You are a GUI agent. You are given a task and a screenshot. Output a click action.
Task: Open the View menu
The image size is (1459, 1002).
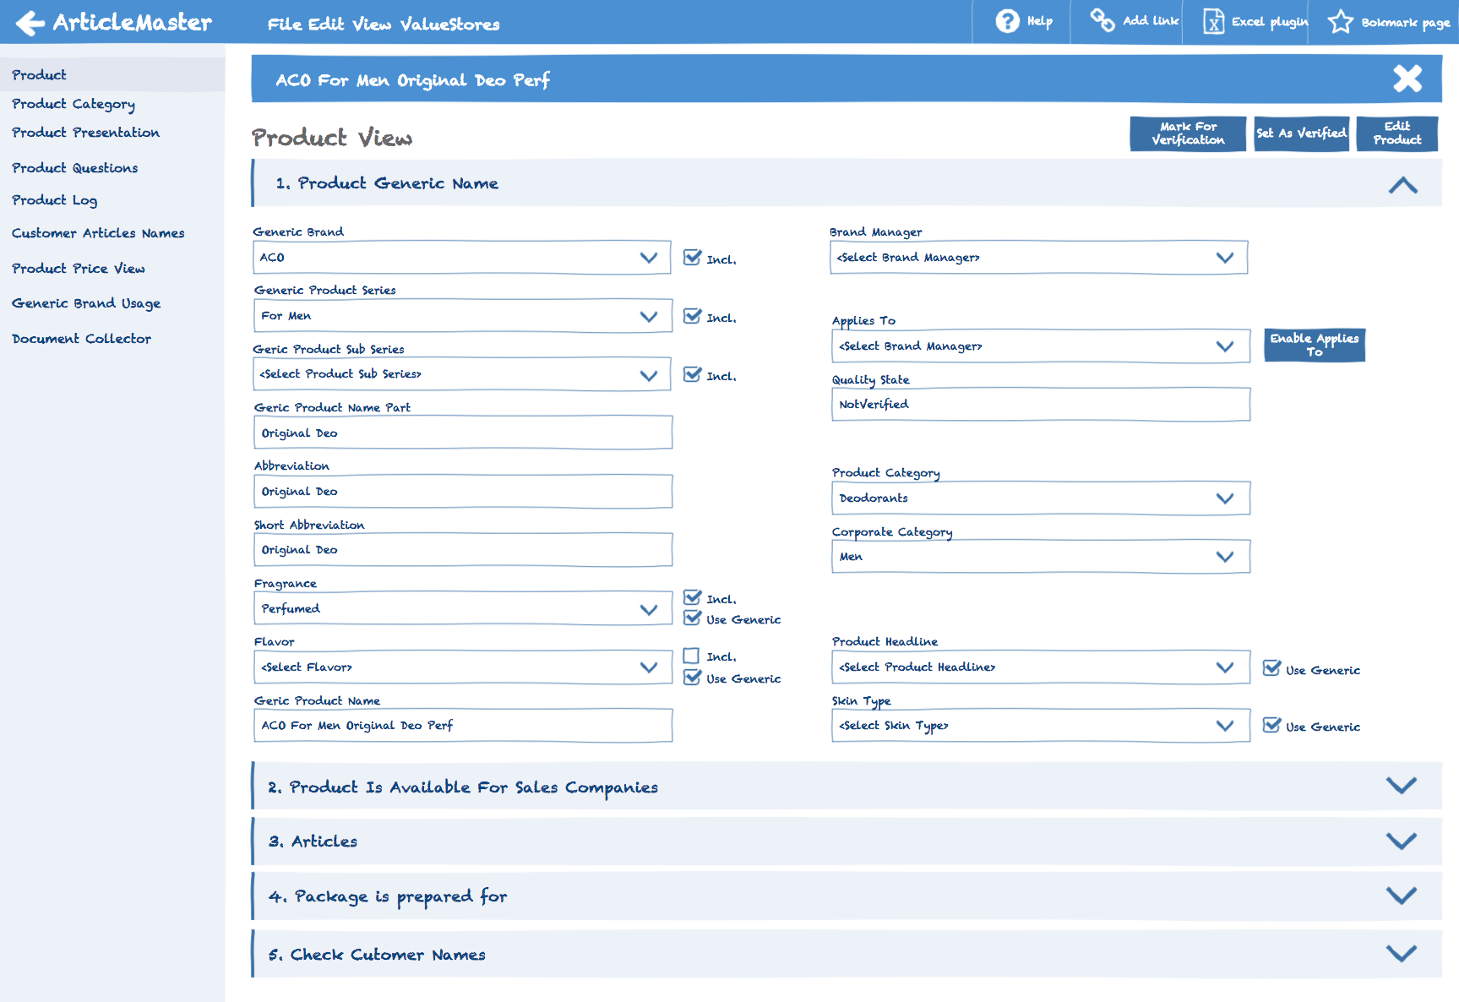(372, 25)
